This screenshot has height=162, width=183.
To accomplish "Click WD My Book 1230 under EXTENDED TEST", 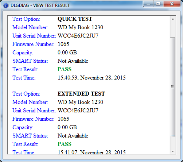I will coord(80,102).
